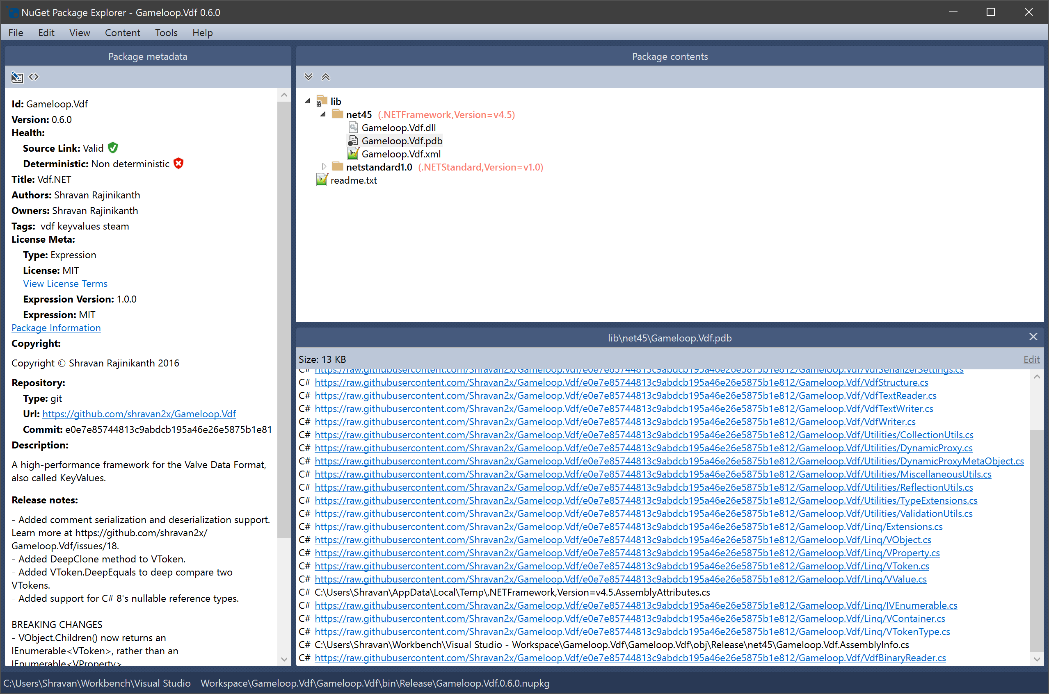Collapse the net45 tree node
This screenshot has width=1049, height=694.
click(x=323, y=114)
